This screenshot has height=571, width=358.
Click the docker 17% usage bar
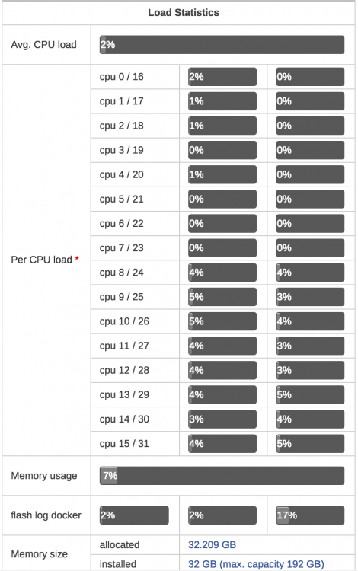310,515
